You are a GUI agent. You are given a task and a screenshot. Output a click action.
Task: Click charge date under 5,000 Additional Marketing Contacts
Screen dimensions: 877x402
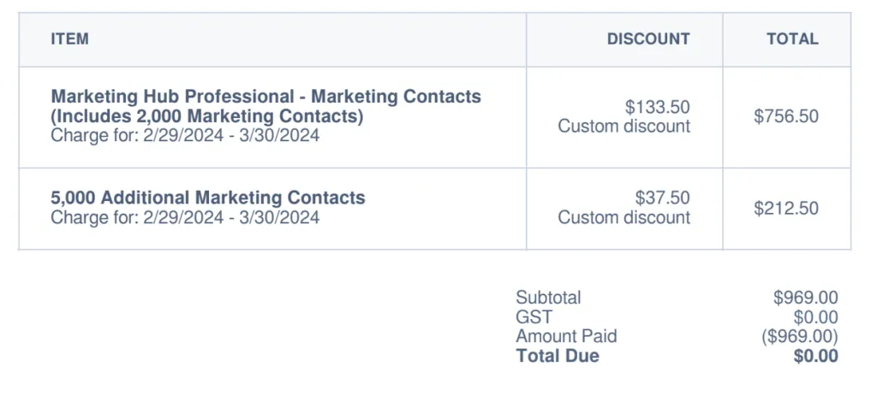point(185,217)
